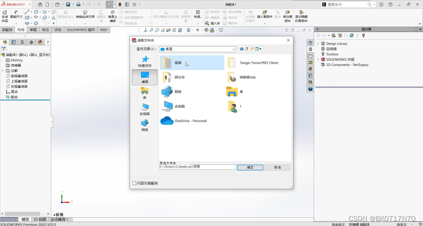
Task: Click the Open file icon
Action: [58, 4]
